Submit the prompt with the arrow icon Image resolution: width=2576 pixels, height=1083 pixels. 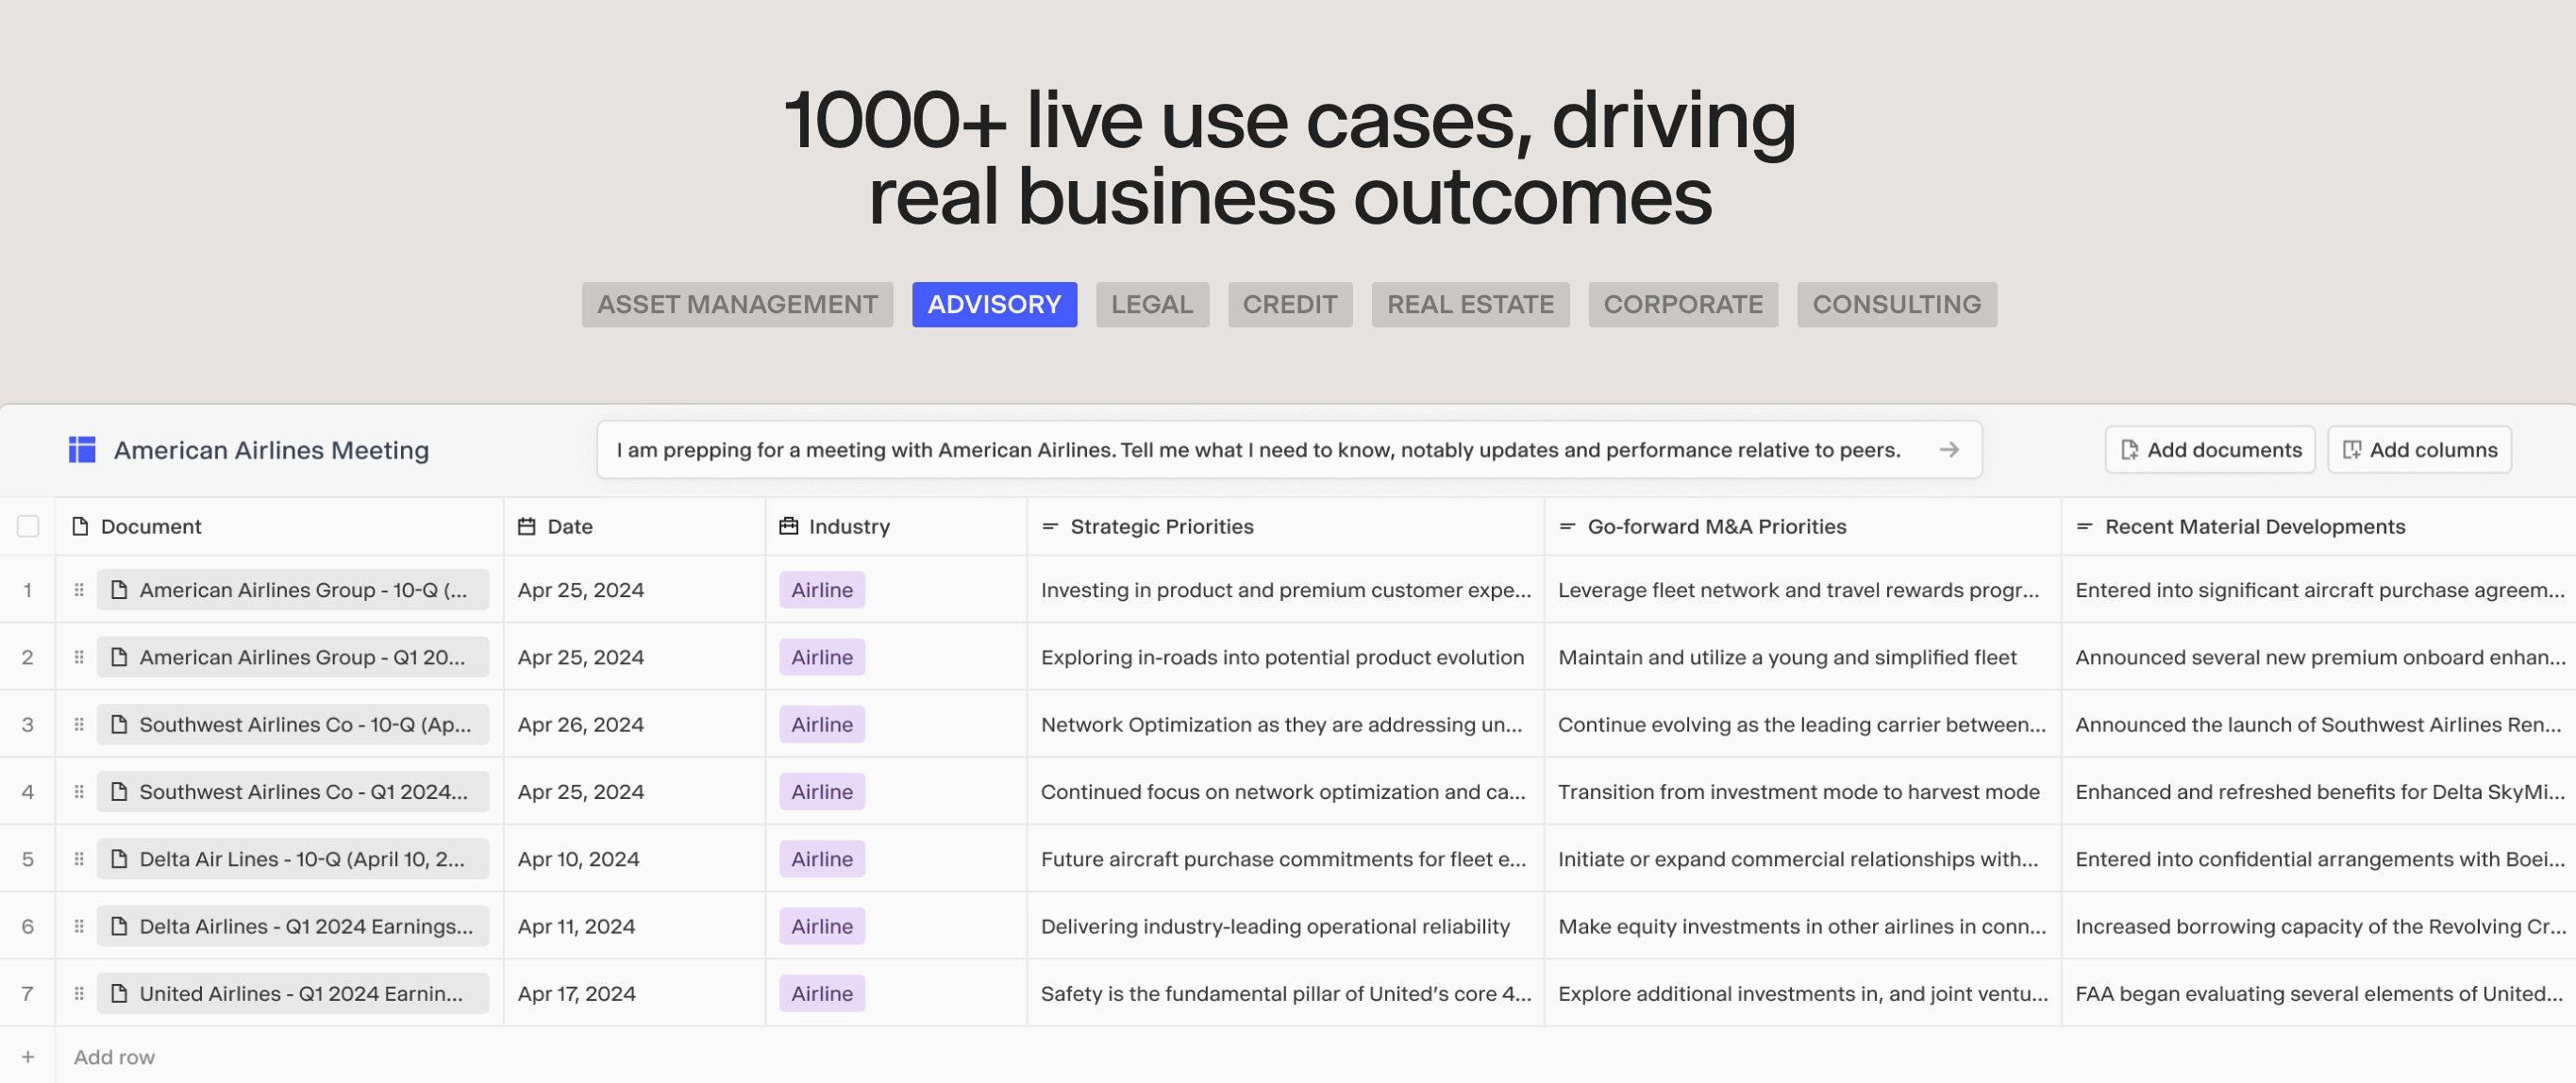(1948, 450)
